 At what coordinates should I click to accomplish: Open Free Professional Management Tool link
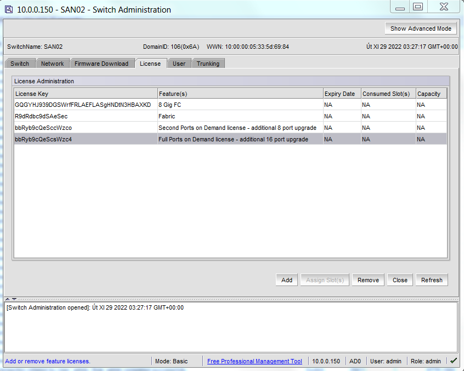click(254, 361)
